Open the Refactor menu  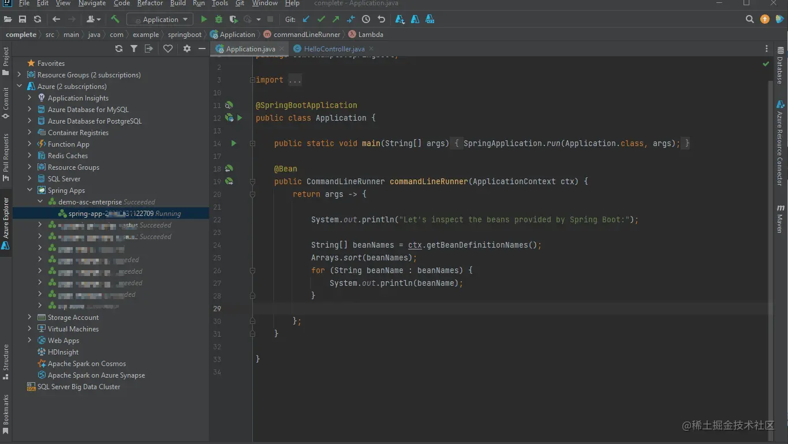pos(150,3)
